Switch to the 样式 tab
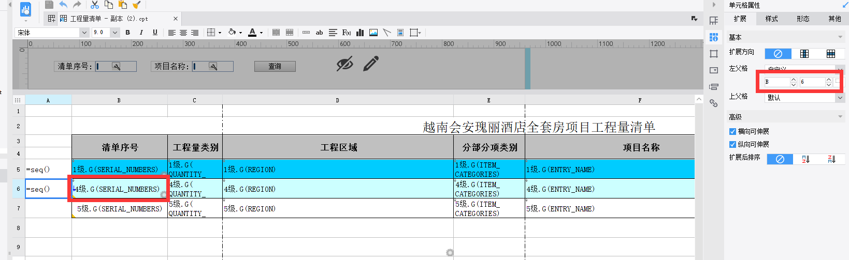849x260 pixels. point(772,19)
